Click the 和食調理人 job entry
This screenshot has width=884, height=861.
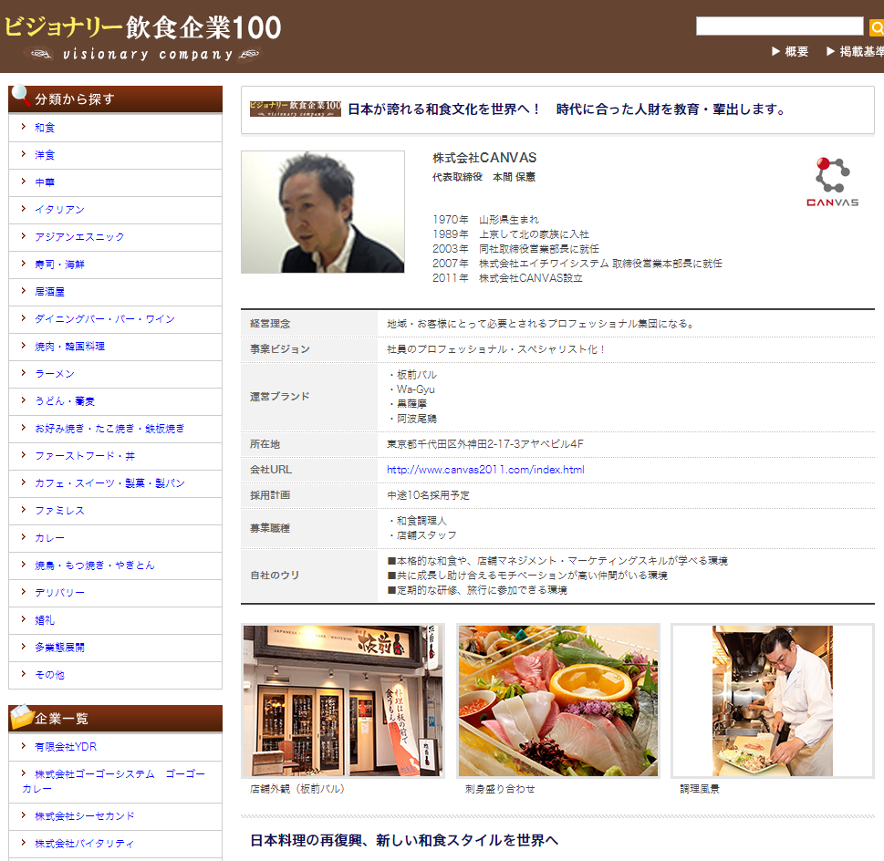[421, 521]
